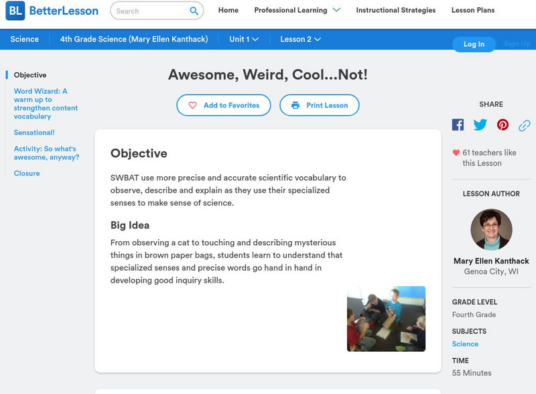Open the Lesson 2 dropdown
The image size is (536, 394).
pos(300,40)
